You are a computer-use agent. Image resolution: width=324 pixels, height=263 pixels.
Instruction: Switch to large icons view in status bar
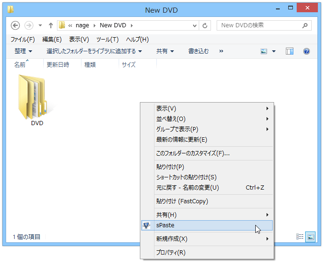coord(310,237)
